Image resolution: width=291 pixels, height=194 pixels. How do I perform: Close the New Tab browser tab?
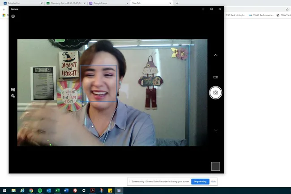(170, 3)
